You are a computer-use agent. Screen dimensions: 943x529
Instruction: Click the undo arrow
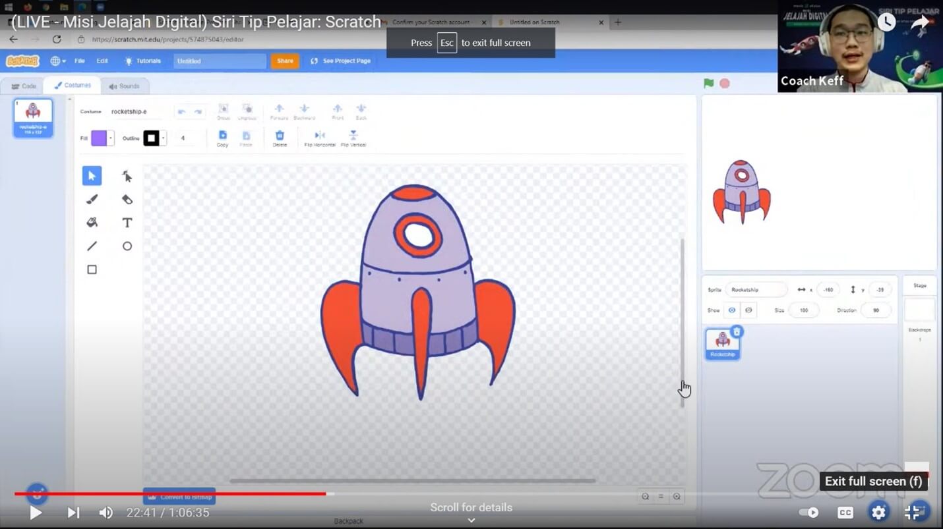pos(182,112)
